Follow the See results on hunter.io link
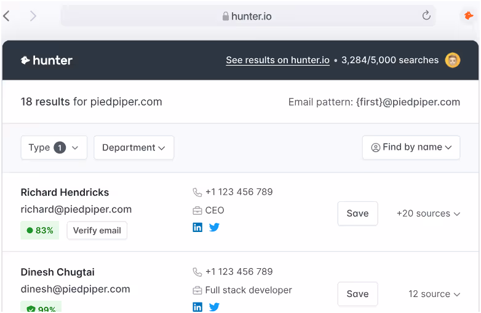 [277, 60]
